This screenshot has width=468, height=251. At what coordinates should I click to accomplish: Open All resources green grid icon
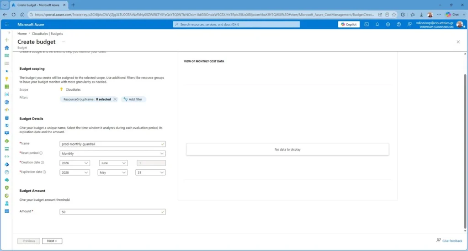coord(6,87)
